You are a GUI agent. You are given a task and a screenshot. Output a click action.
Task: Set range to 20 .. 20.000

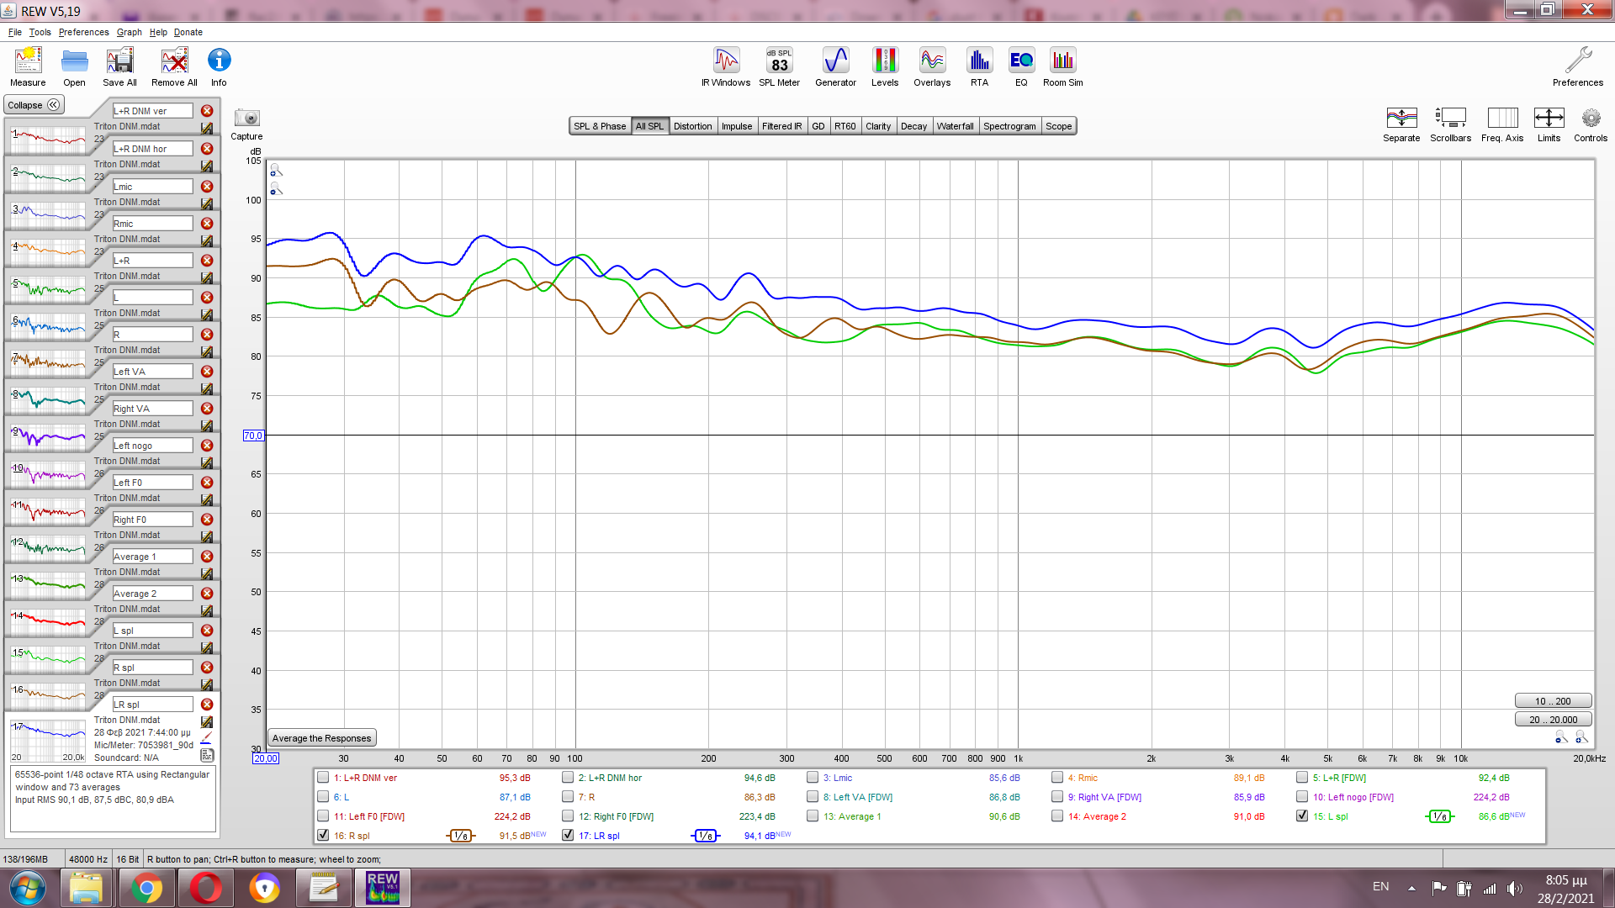1553,720
